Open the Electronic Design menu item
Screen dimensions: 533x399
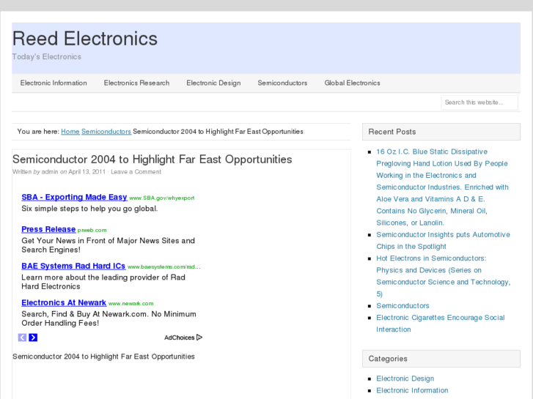213,83
